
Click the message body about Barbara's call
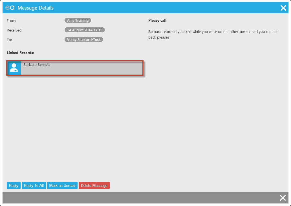coord(213,34)
